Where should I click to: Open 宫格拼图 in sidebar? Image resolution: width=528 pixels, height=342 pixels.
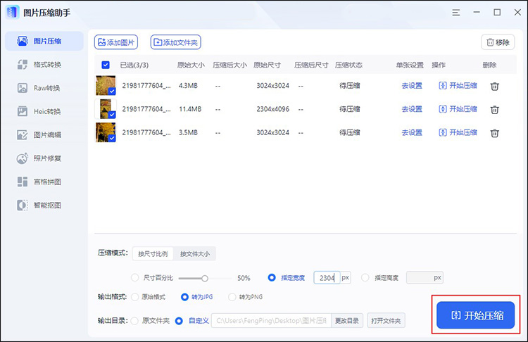pos(44,182)
